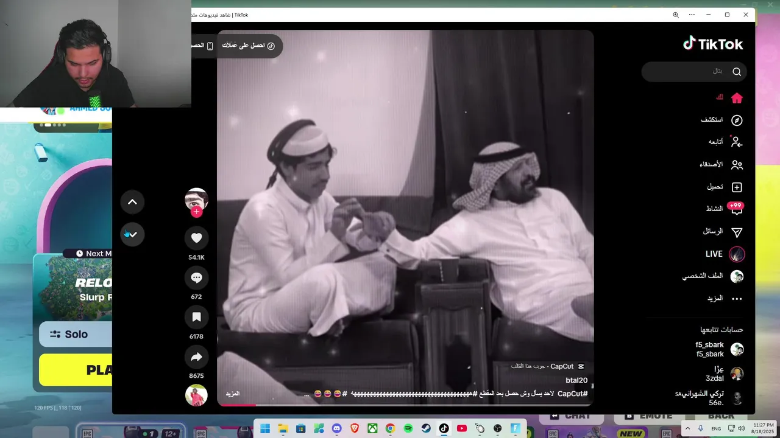Click the Upload plus icon in sidebar
This screenshot has width=780, height=438.
[737, 187]
